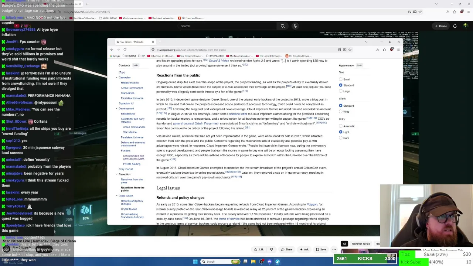Select the From the series filter chip

(361, 244)
